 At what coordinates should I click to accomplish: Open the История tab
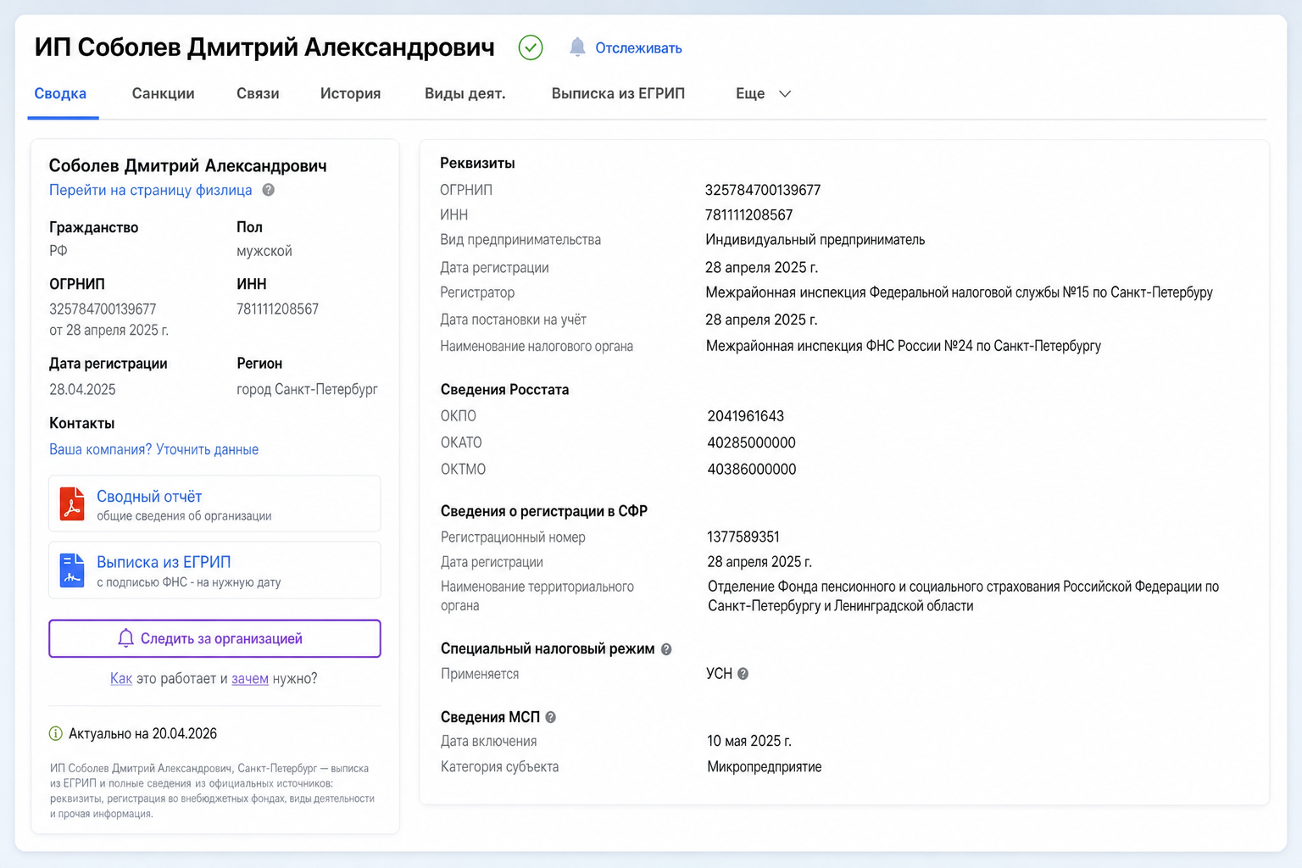point(350,93)
